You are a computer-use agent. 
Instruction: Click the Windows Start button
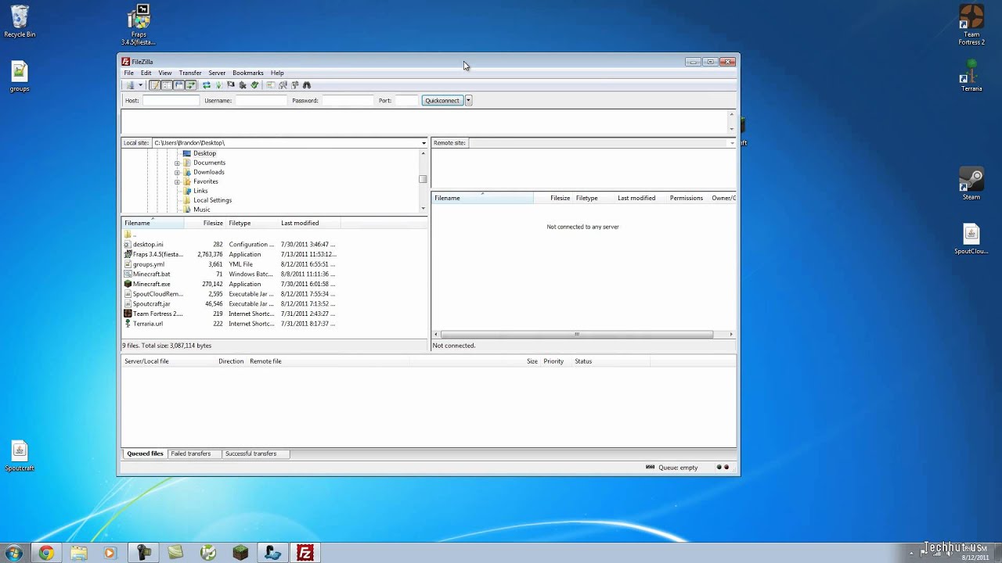coord(13,553)
